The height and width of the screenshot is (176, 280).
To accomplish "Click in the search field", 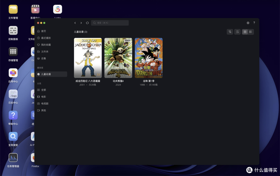I will pos(110,23).
